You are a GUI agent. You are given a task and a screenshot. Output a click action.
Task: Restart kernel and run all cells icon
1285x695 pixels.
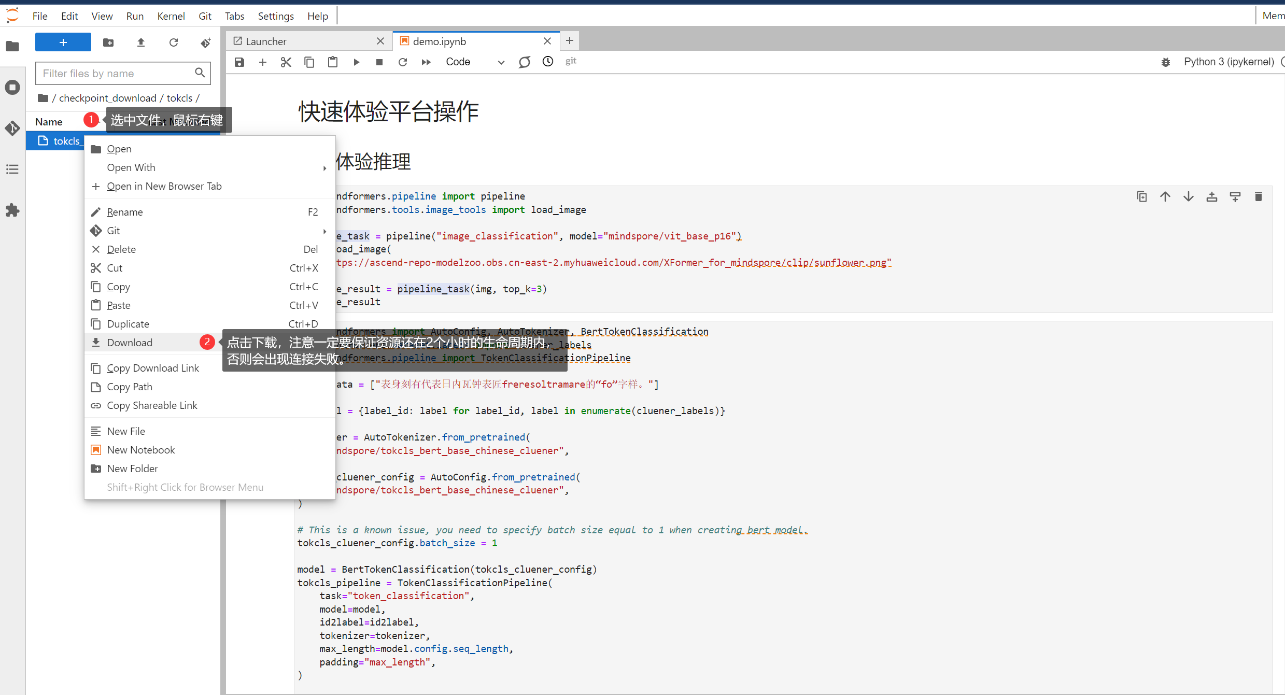pos(426,62)
